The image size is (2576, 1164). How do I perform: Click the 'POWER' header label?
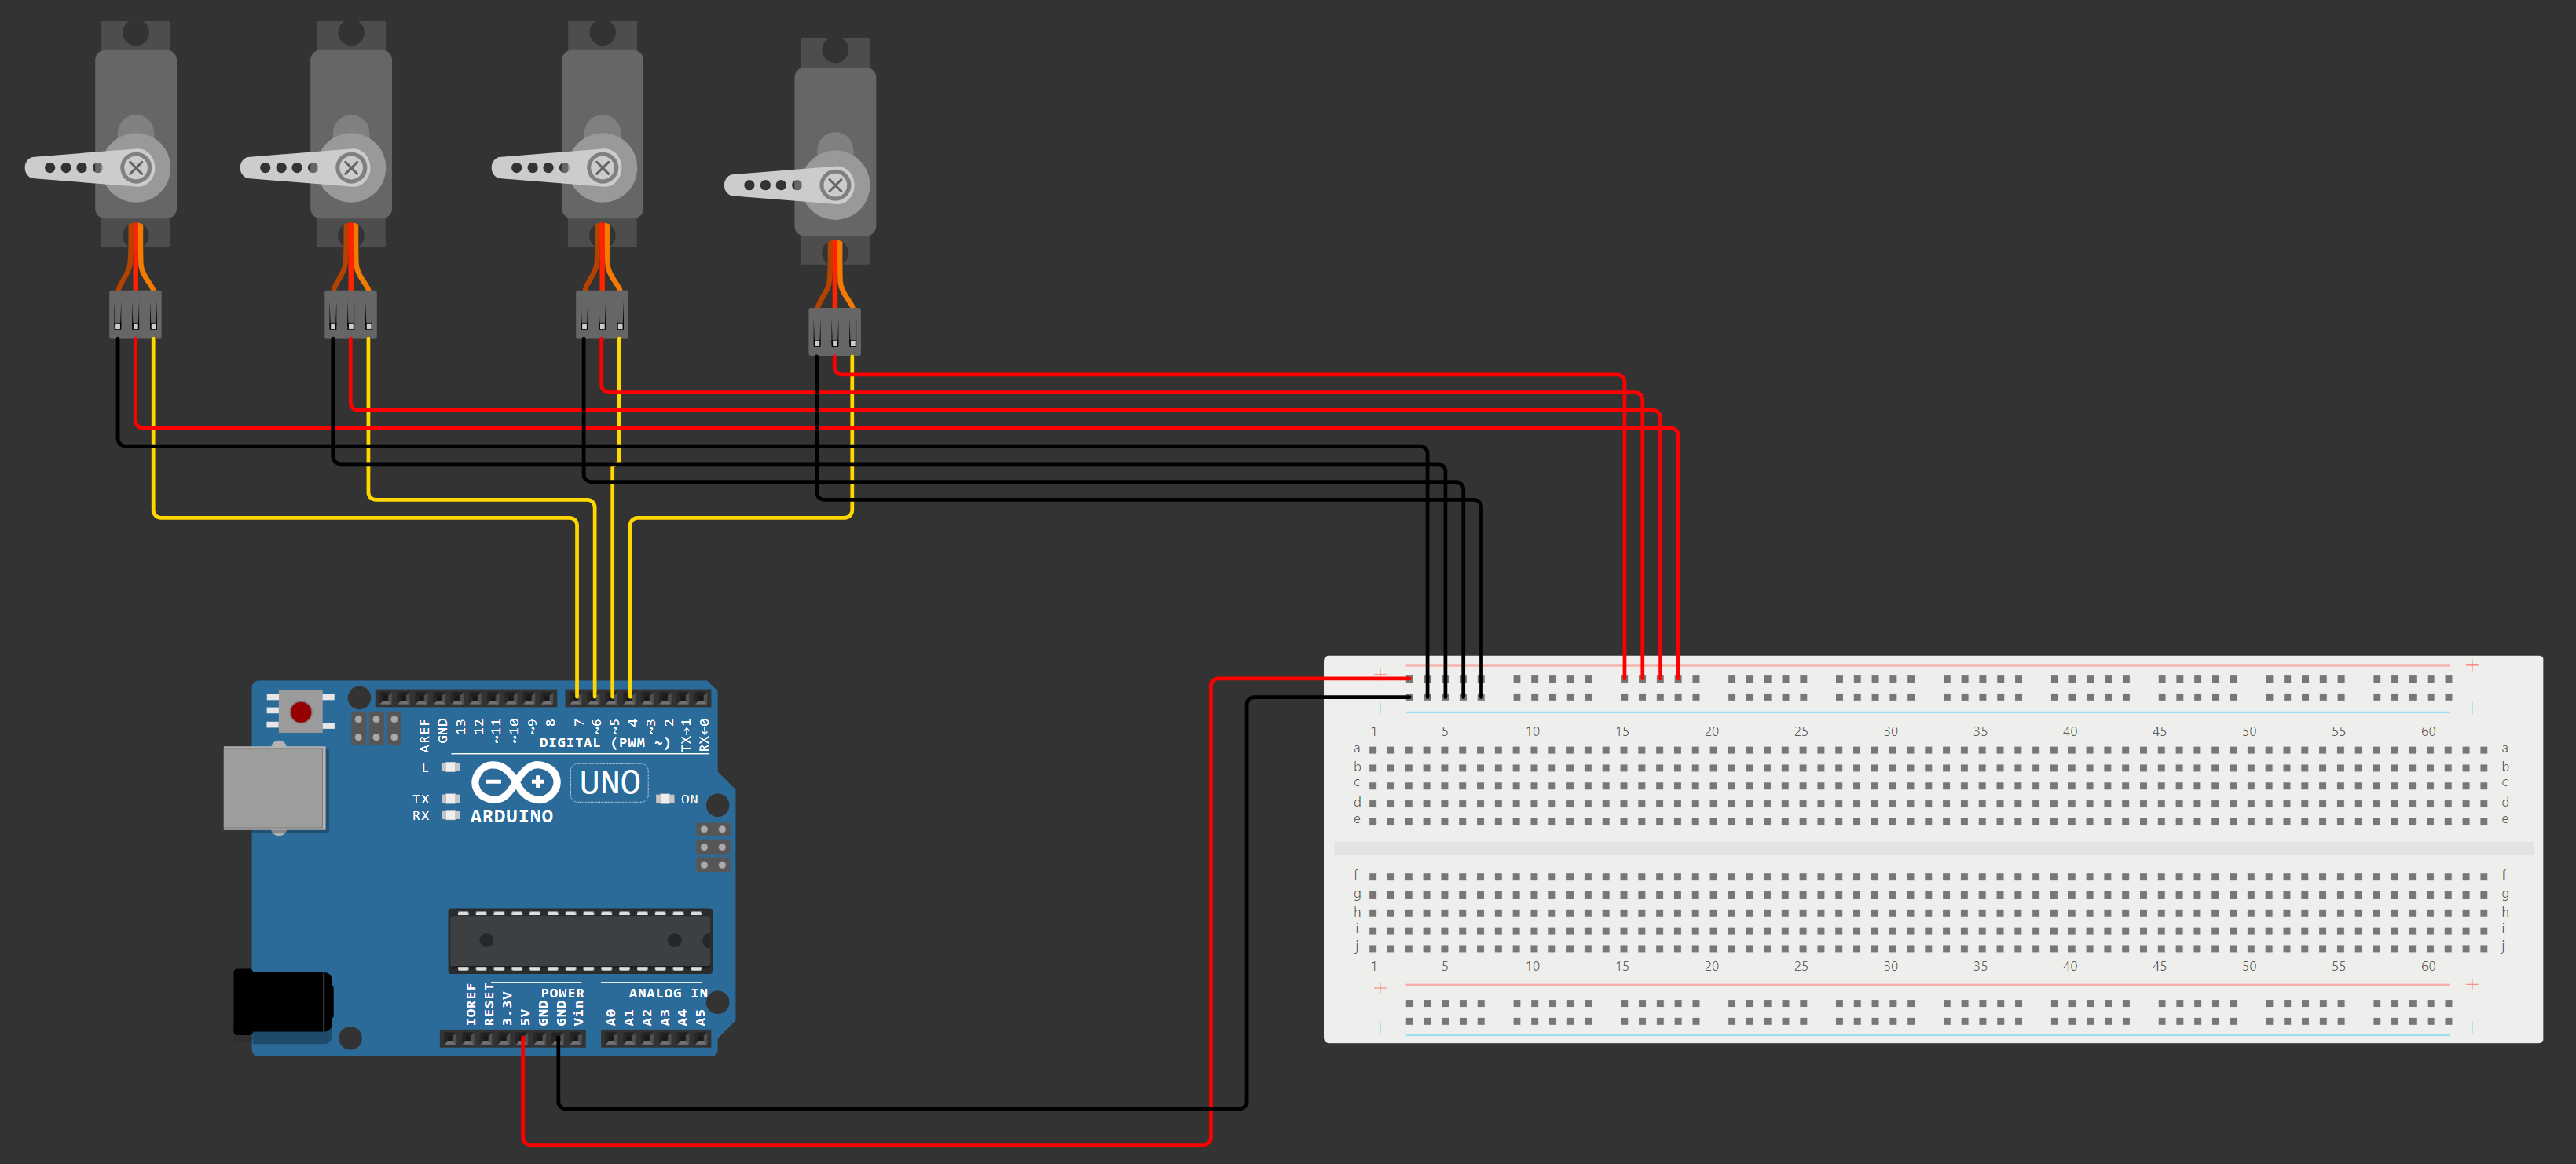(x=562, y=993)
